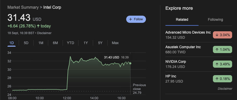Click the Market Summary breadcrumb link
The image size is (237, 100).
click(x=23, y=7)
